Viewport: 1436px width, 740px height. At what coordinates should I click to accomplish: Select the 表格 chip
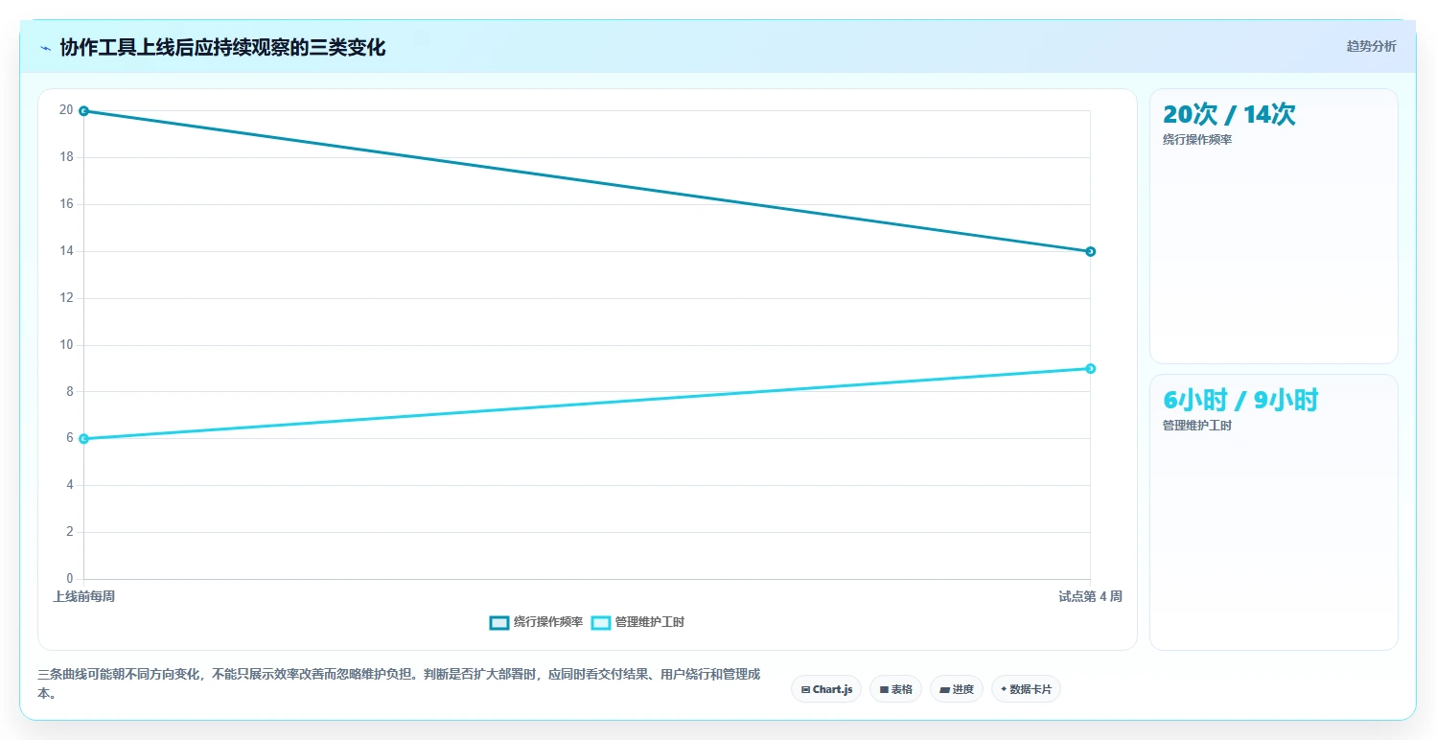896,689
